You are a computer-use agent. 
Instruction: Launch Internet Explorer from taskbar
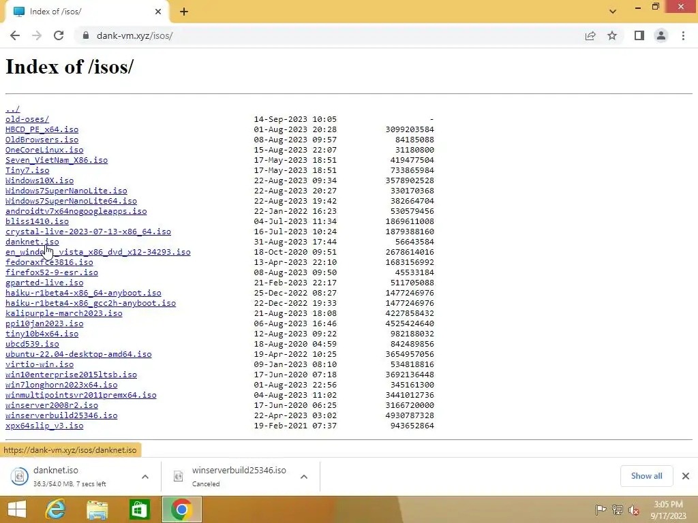click(x=56, y=509)
